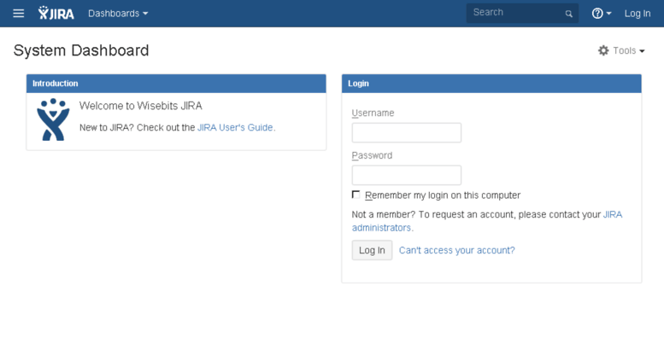The height and width of the screenshot is (361, 664).
Task: Click the Tools gear icon
Action: pyautogui.click(x=603, y=50)
